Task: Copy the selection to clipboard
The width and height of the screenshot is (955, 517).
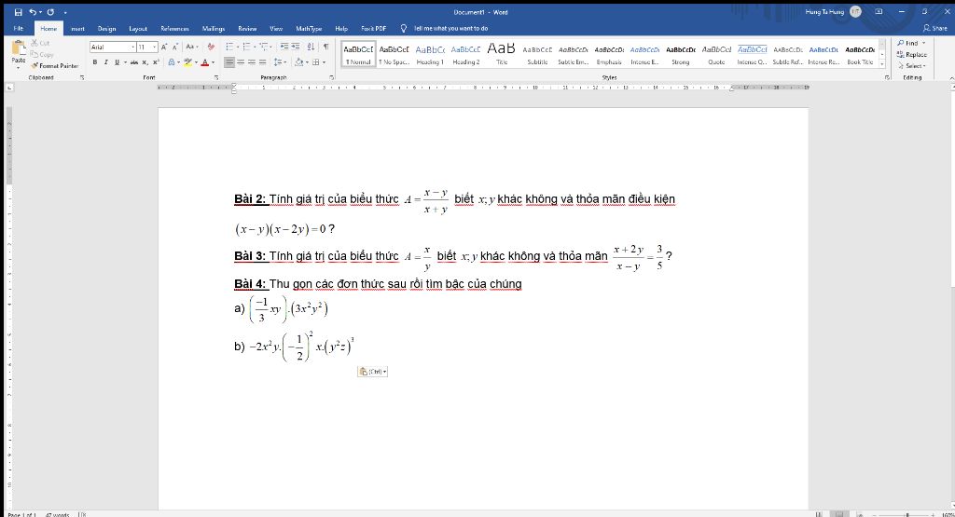Action: point(43,54)
